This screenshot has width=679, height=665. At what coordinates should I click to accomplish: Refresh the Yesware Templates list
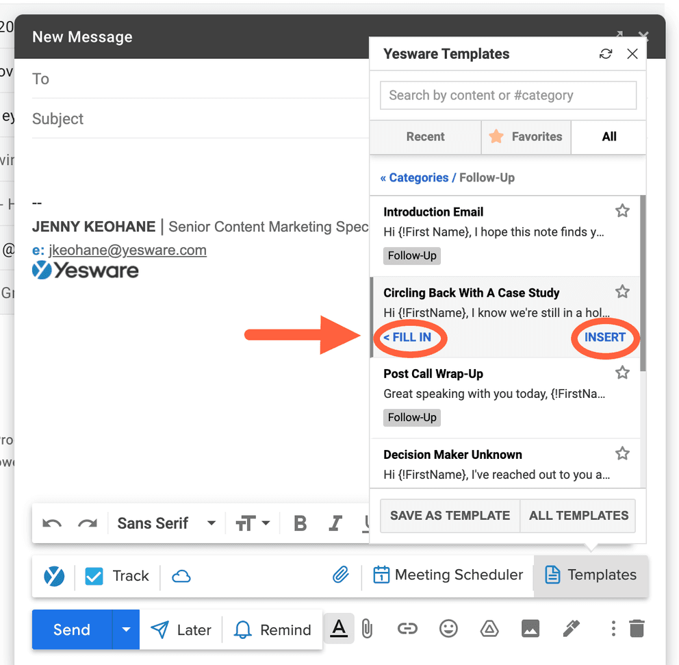click(x=606, y=53)
